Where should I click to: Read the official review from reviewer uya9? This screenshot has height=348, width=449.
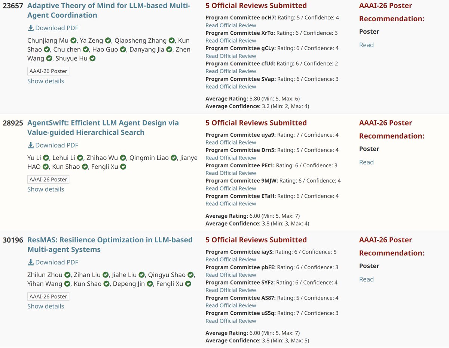(x=230, y=142)
